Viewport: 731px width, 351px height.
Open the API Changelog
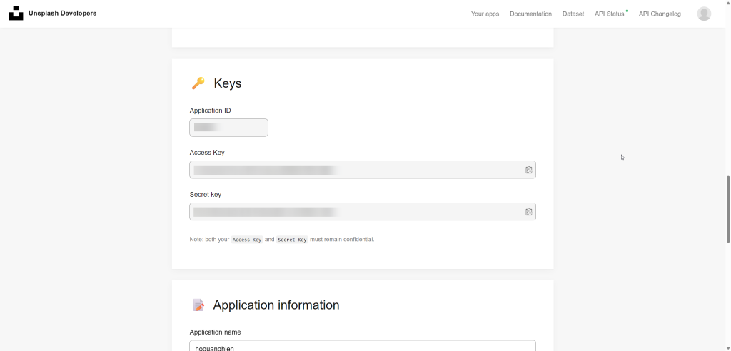660,14
